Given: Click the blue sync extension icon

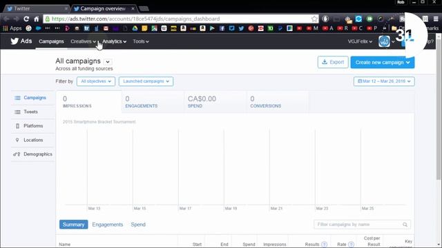Looking at the screenshot, I should coord(358,19).
